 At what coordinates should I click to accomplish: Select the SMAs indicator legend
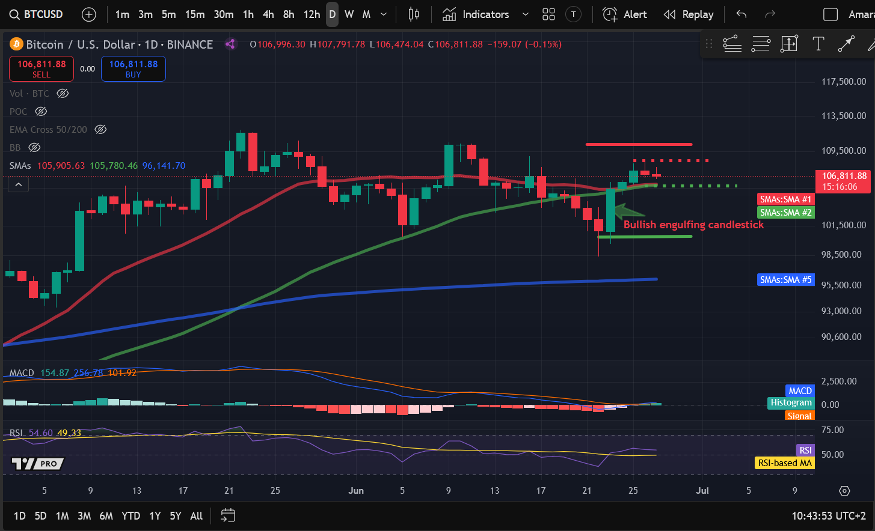point(20,166)
